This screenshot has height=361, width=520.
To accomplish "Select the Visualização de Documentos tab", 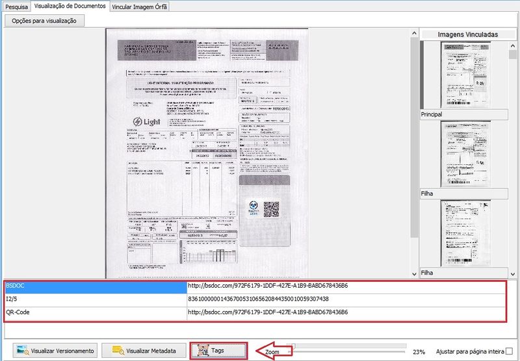I will coord(70,6).
